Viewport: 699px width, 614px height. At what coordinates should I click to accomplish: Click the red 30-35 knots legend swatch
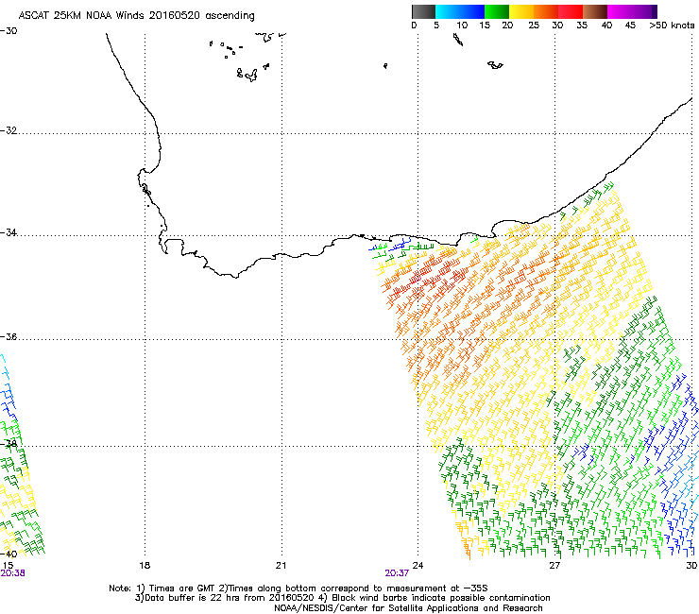click(x=571, y=11)
